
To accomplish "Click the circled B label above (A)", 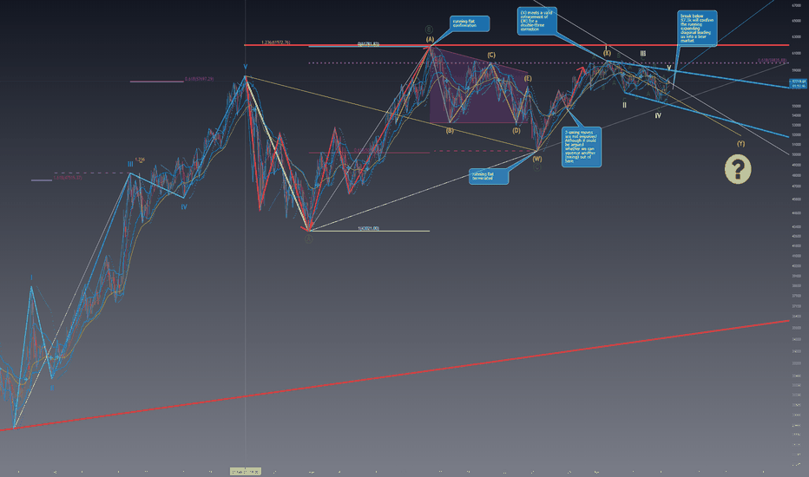I will tap(429, 29).
